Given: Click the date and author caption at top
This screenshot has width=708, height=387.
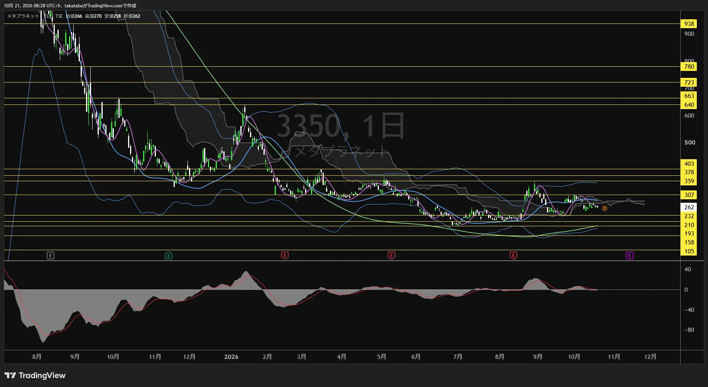Looking at the screenshot, I should pos(70,5).
